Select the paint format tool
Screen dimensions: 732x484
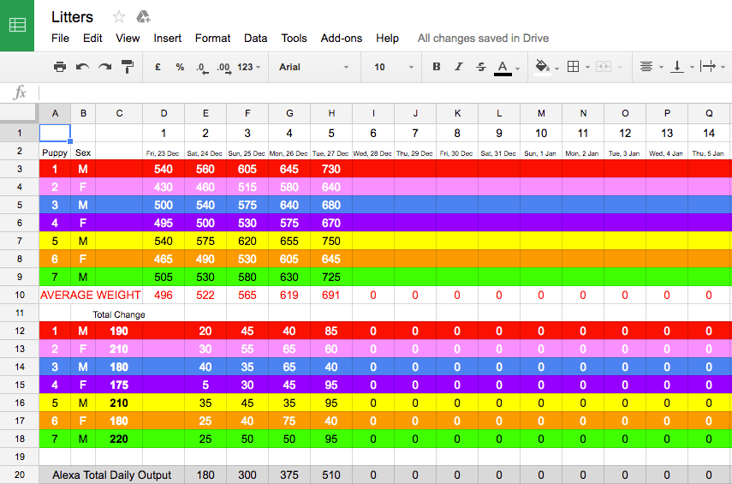click(128, 67)
